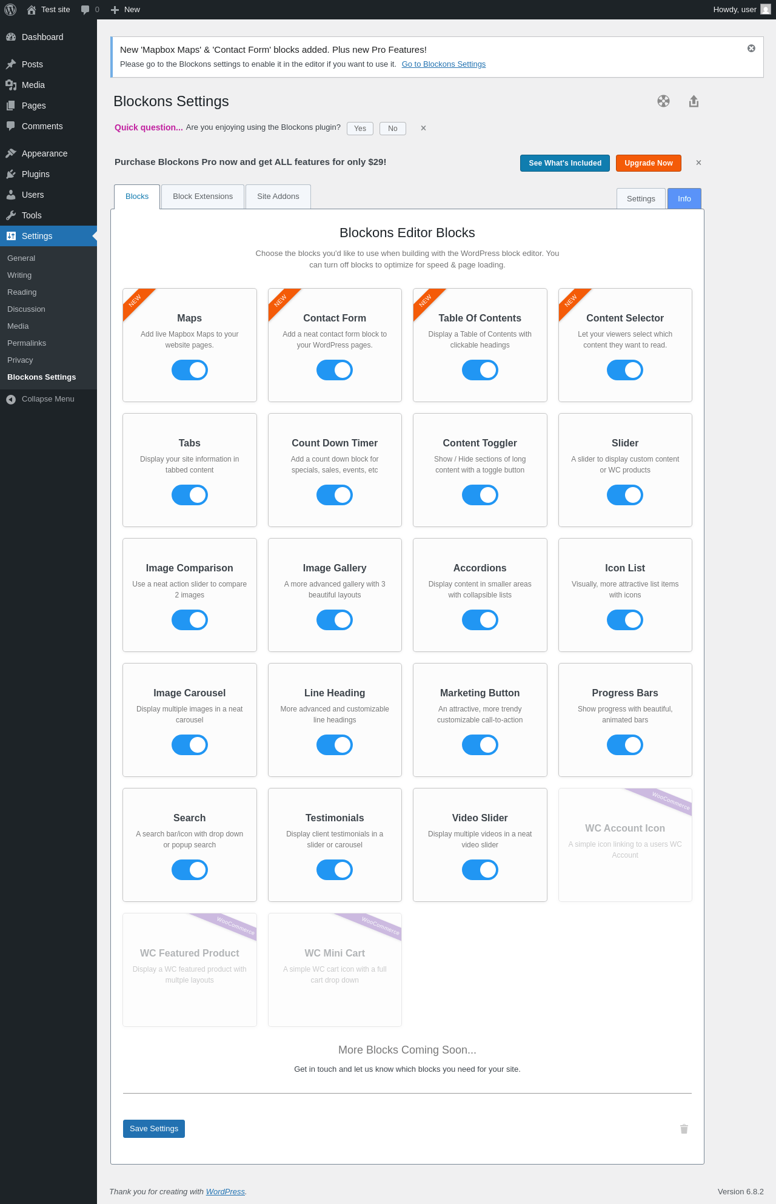
Task: Toggle the Image Gallery block
Action: [x=335, y=620]
